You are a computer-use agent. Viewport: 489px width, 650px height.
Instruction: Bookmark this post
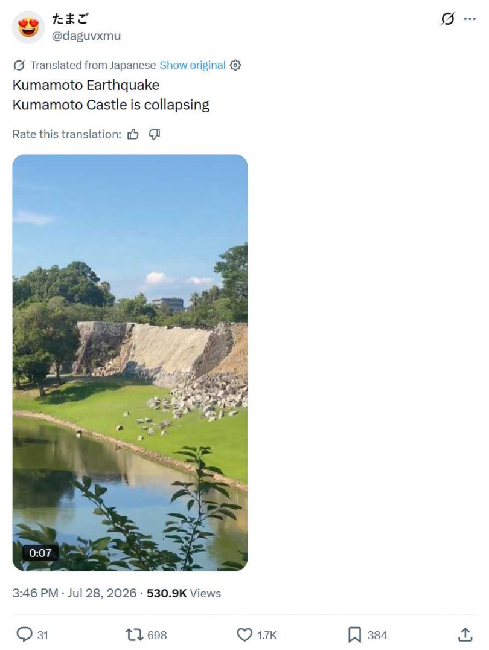354,635
